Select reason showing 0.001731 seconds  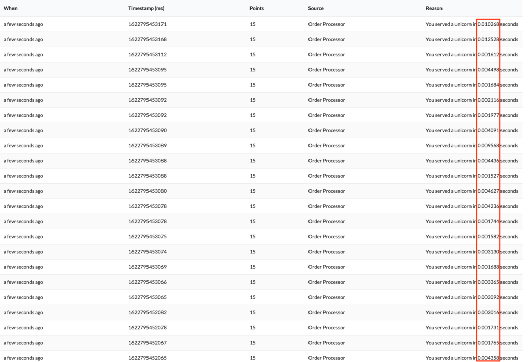(472, 328)
